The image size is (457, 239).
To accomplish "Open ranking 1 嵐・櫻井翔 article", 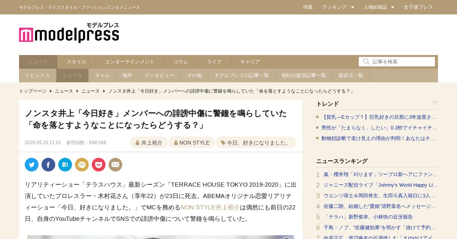I will (x=381, y=175).
